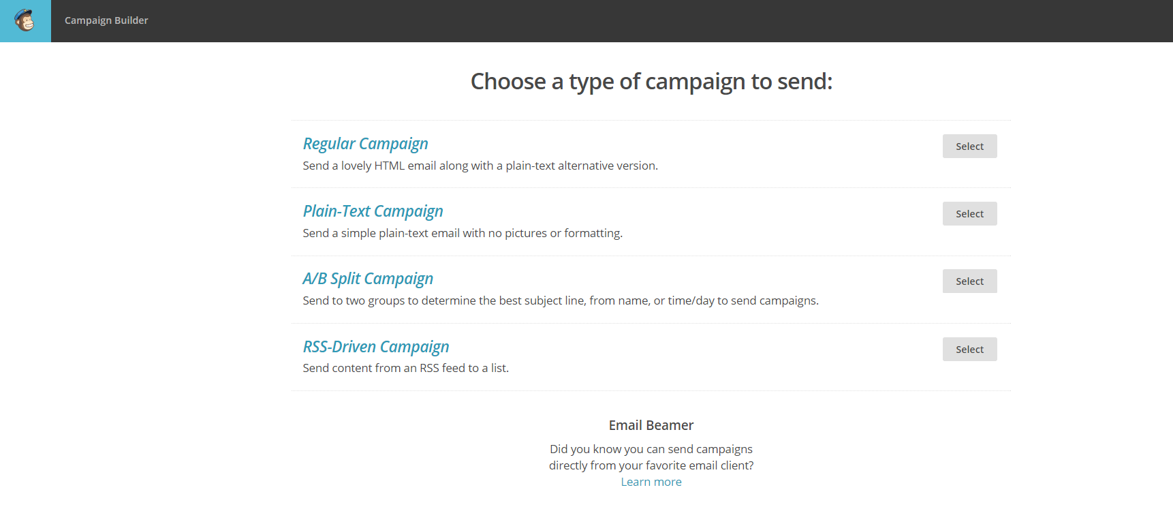Click the Email Beamer heading
Screen dimensions: 1173x509
pyautogui.click(x=651, y=425)
